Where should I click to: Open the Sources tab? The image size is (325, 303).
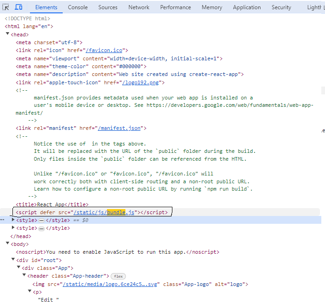(108, 7)
